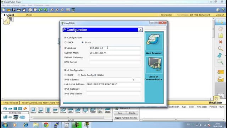This screenshot has height=128, width=227.
Task: Close the IP Configuration panel with X
Action: pos(140,30)
